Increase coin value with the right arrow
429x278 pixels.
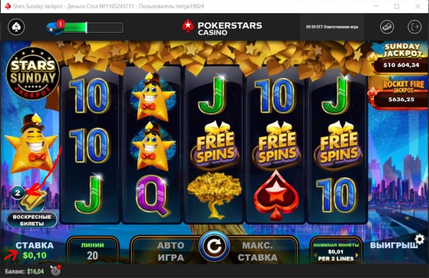point(357,256)
